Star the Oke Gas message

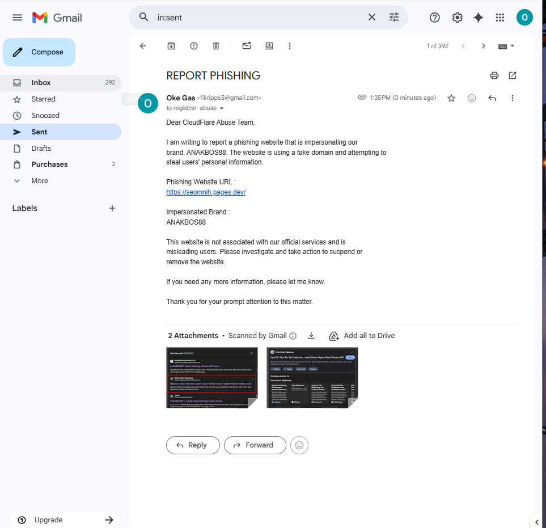tap(451, 98)
